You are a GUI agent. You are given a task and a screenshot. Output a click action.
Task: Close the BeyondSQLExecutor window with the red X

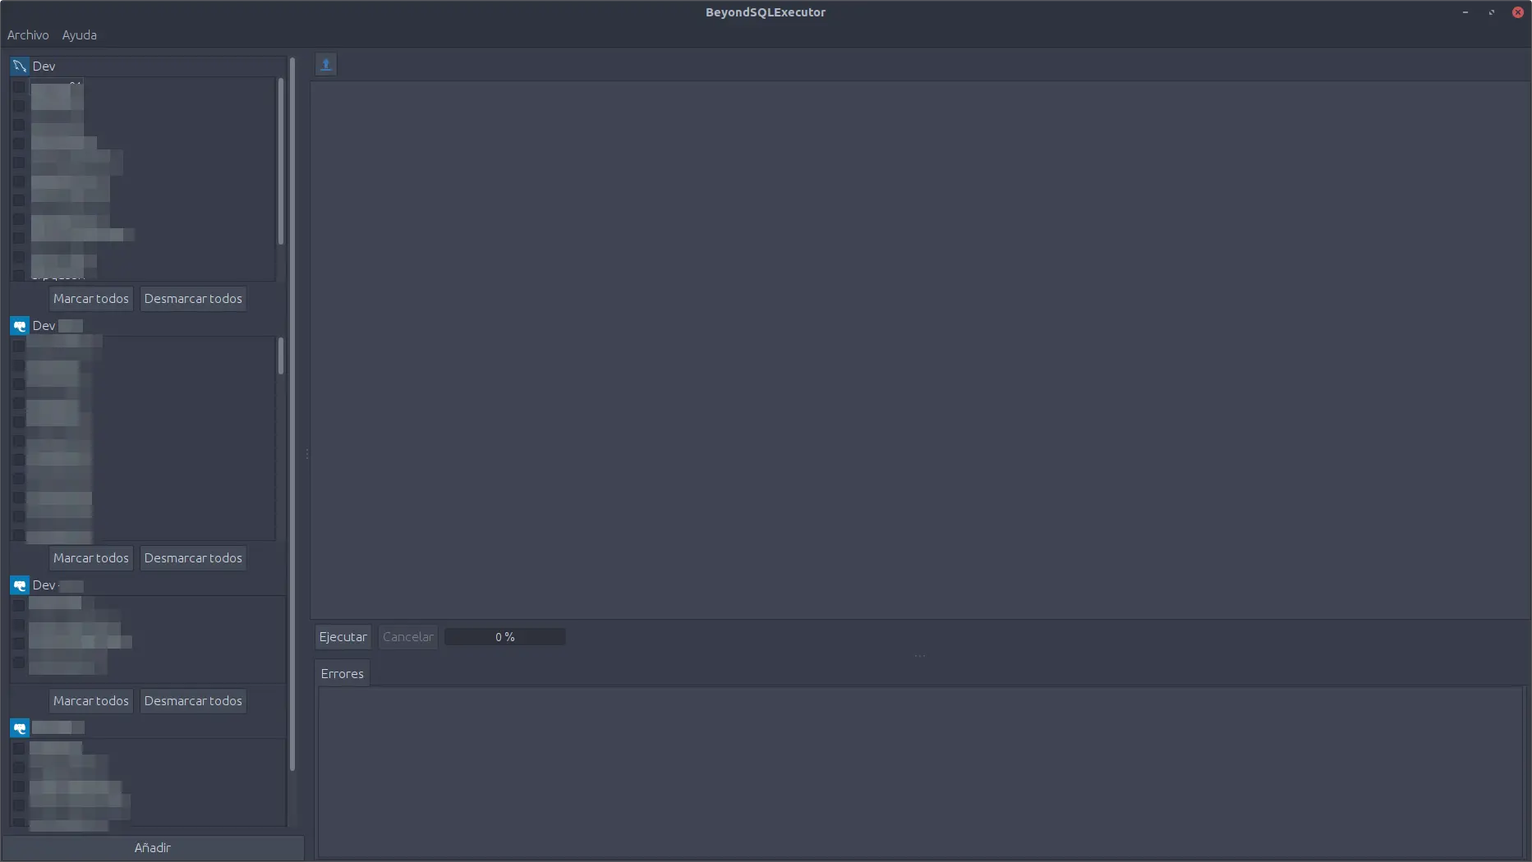click(x=1518, y=12)
